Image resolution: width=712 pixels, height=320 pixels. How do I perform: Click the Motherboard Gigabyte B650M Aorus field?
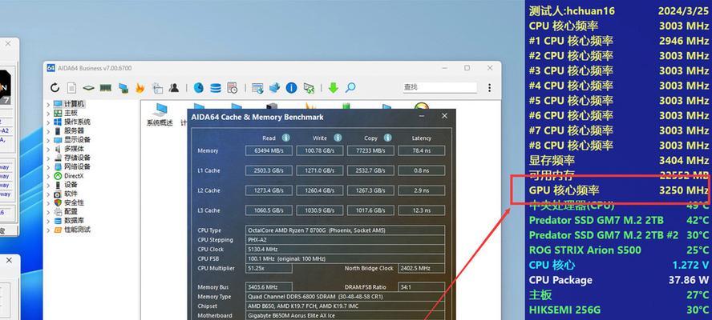[345, 315]
